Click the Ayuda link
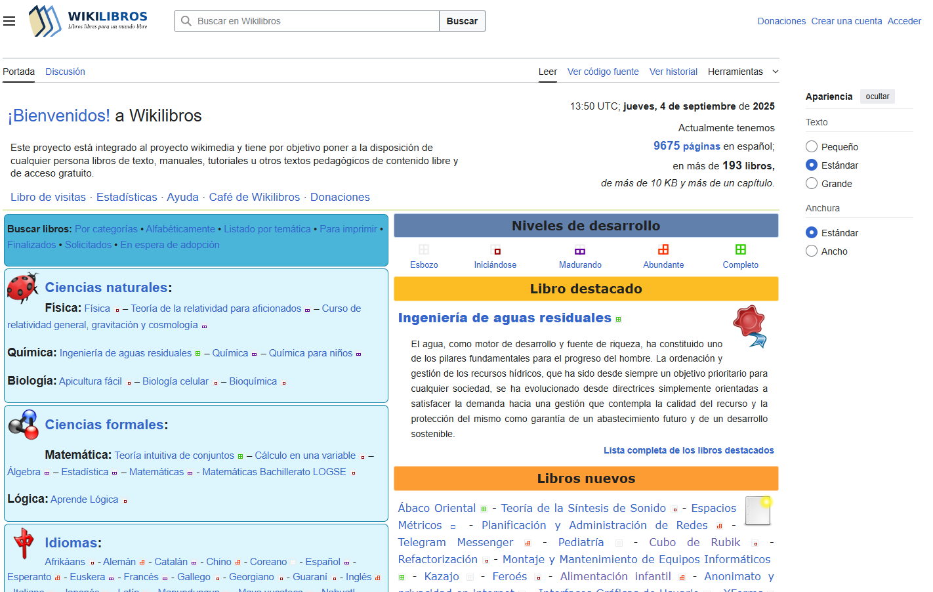This screenshot has width=933, height=592. tap(182, 197)
